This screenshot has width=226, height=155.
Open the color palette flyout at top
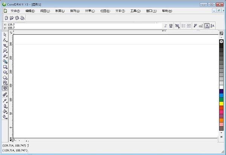click(x=221, y=33)
